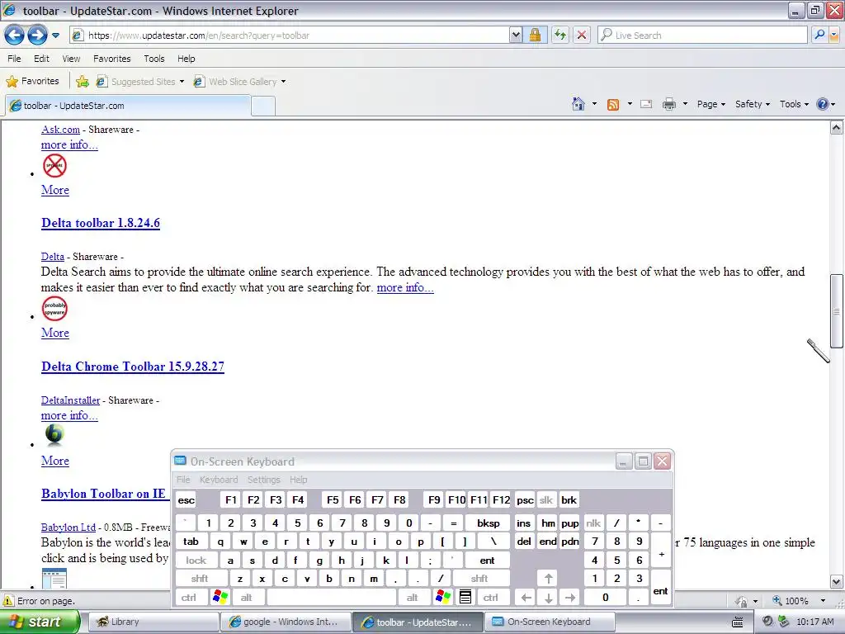Open Babylon Toolbar on IE link

pyautogui.click(x=103, y=494)
